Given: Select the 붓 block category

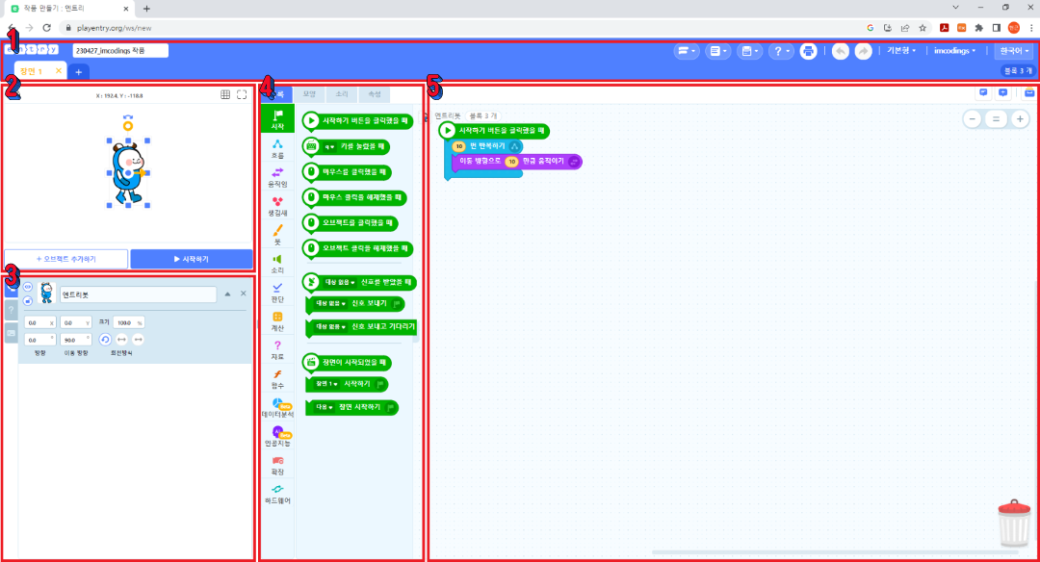Looking at the screenshot, I should click(x=277, y=235).
